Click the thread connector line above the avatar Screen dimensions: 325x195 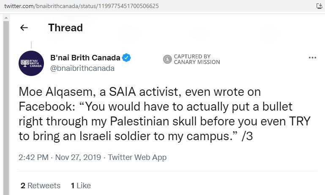[x=32, y=45]
